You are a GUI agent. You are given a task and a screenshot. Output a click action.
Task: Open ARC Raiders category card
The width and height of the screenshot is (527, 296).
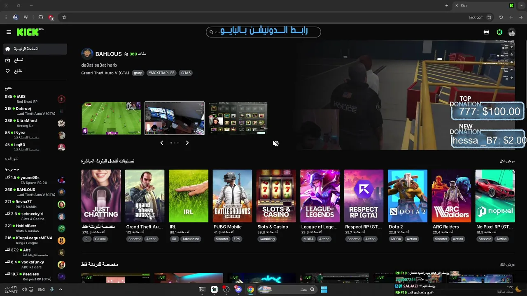pos(451,196)
